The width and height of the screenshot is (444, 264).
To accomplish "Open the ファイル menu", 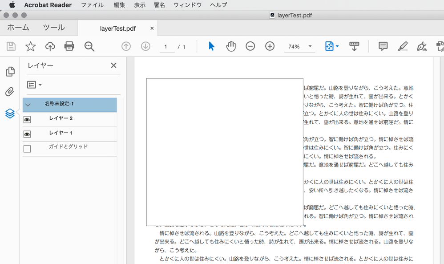I will 92,5.
